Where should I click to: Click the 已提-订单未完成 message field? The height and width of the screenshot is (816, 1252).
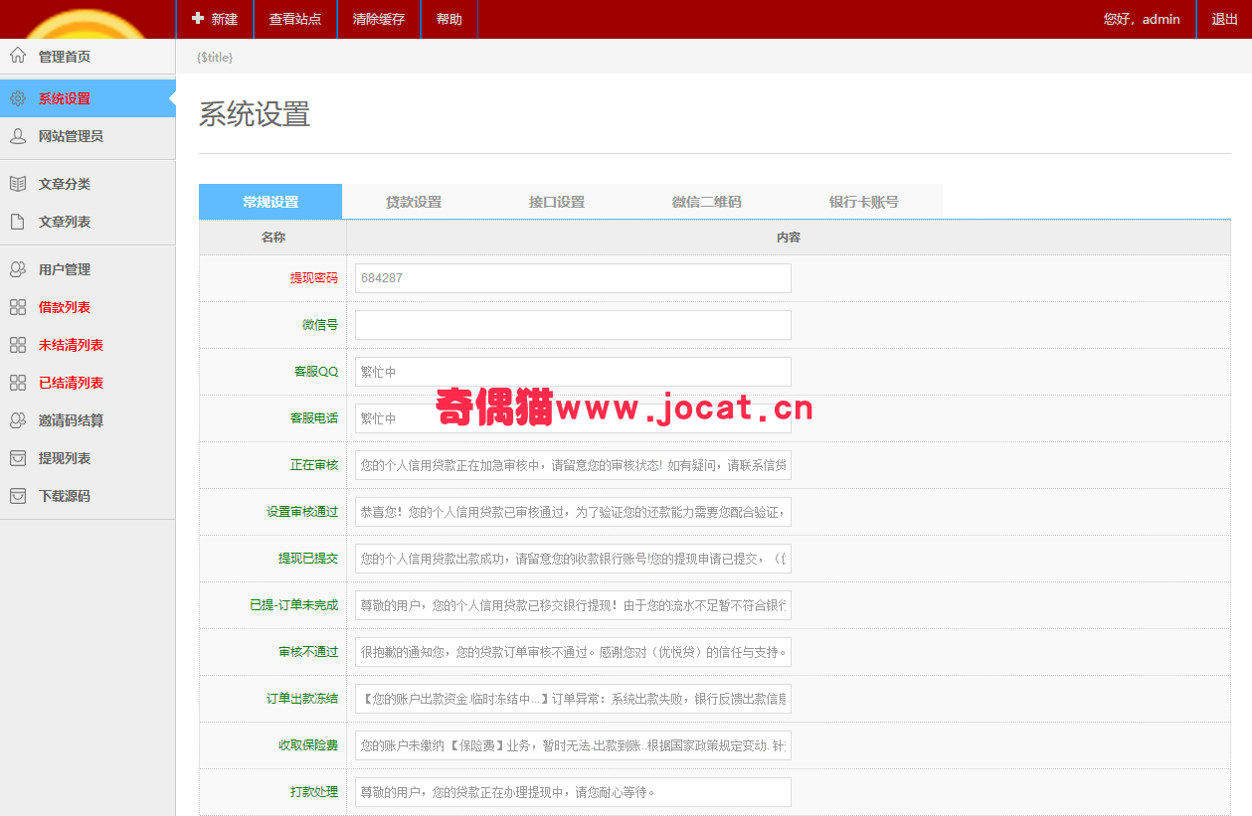click(x=573, y=605)
